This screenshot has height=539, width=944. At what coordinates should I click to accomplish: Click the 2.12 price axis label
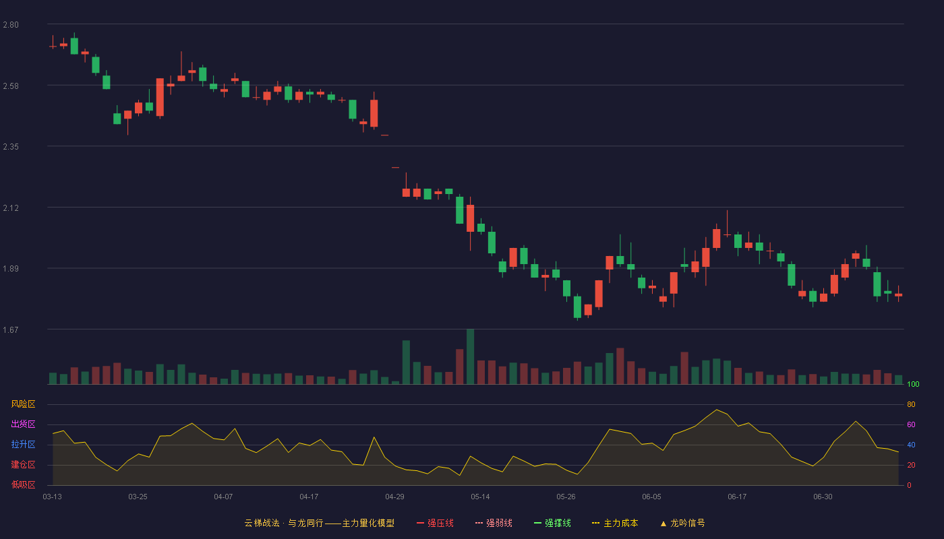coord(11,208)
